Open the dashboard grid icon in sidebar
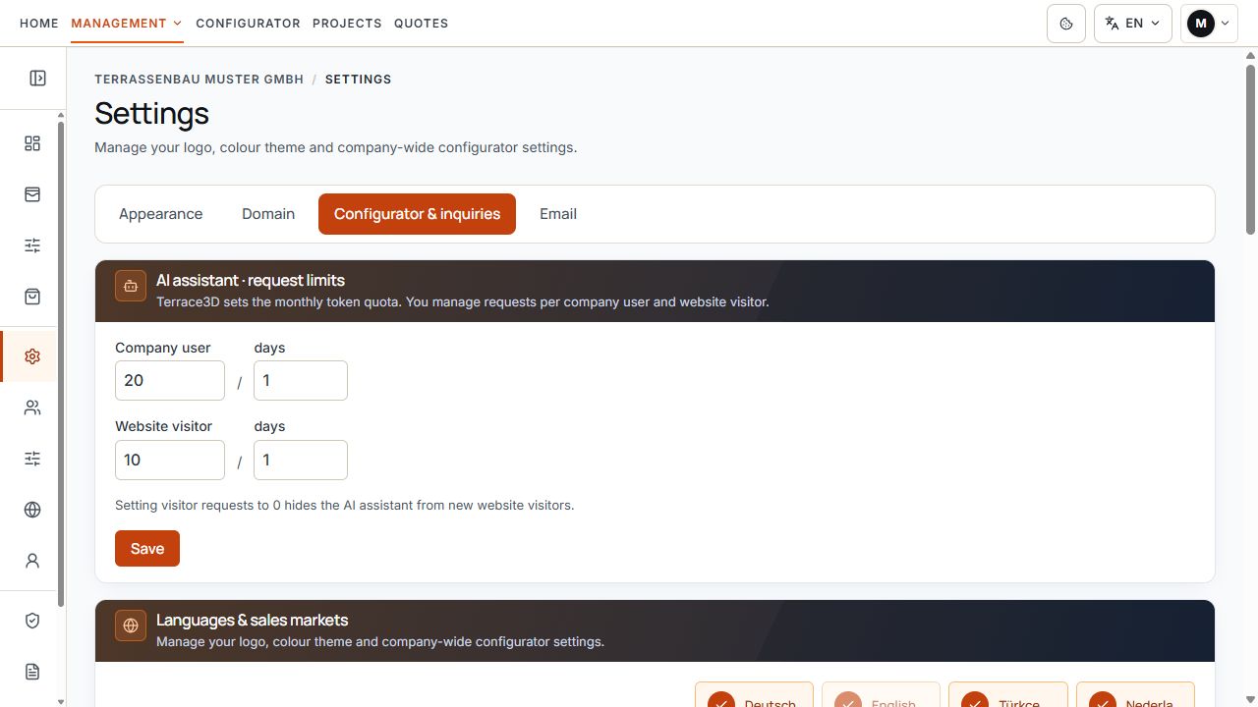 pos(32,143)
